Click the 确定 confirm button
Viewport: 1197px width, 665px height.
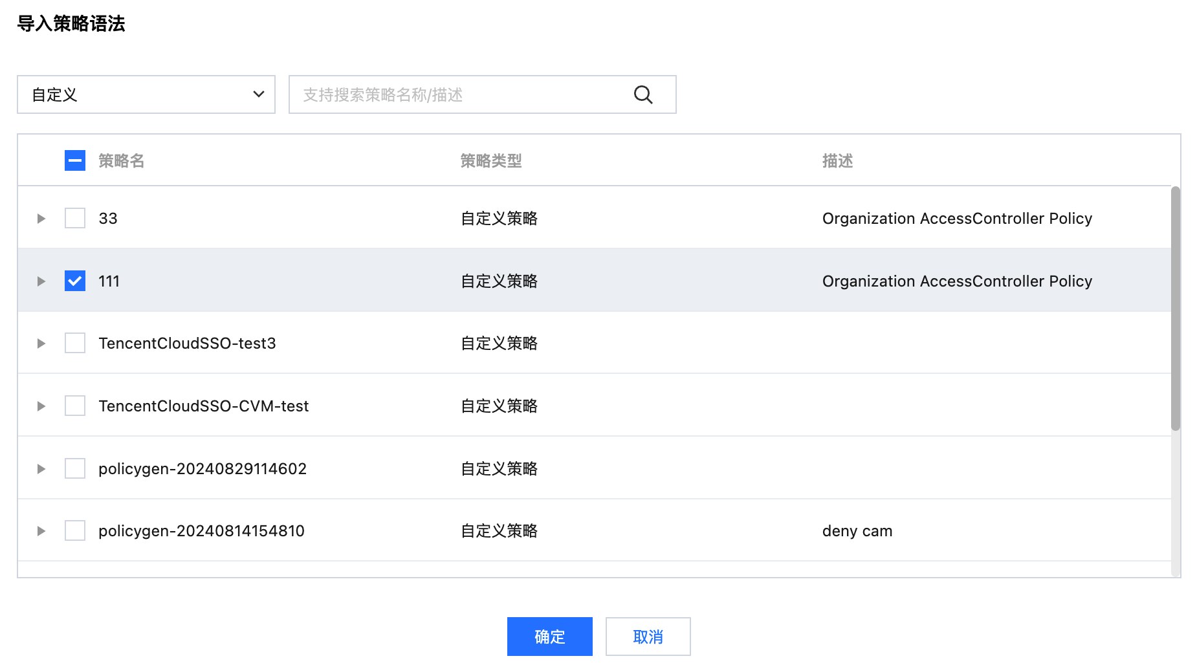tap(549, 637)
